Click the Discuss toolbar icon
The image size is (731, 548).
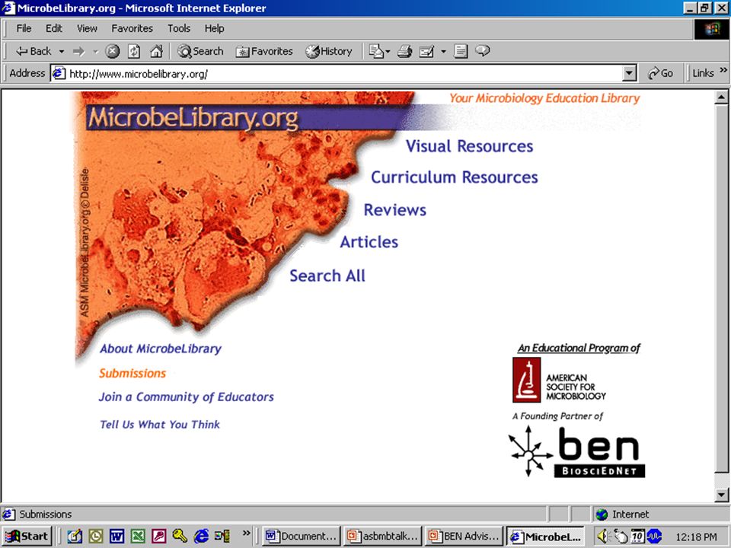(461, 51)
